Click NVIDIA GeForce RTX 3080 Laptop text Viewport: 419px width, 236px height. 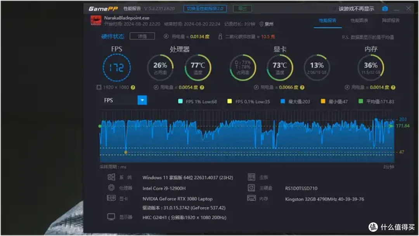(177, 199)
